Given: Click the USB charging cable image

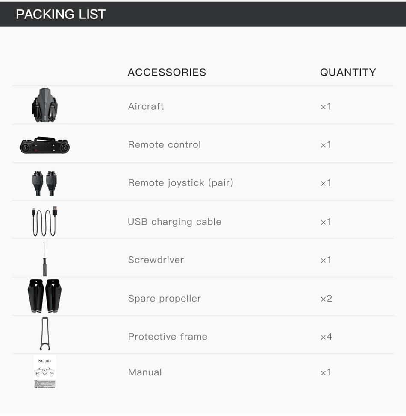Looking at the screenshot, I should (x=44, y=221).
